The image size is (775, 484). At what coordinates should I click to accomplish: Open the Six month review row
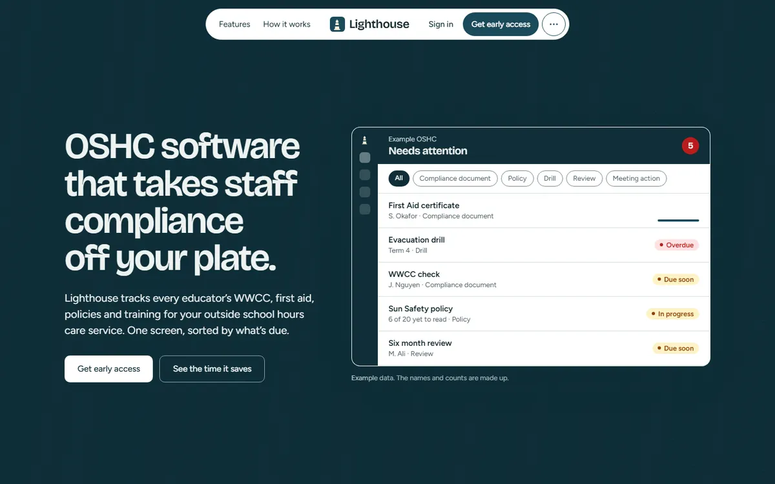pyautogui.click(x=544, y=348)
